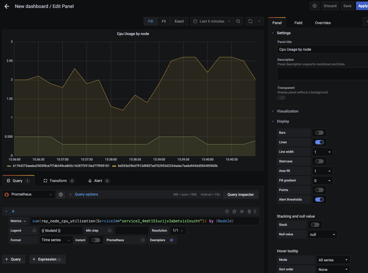Open the Null value dropdown
Screen dimensions: 368x273
323,234
